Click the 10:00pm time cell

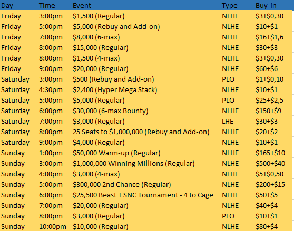coord(53,226)
